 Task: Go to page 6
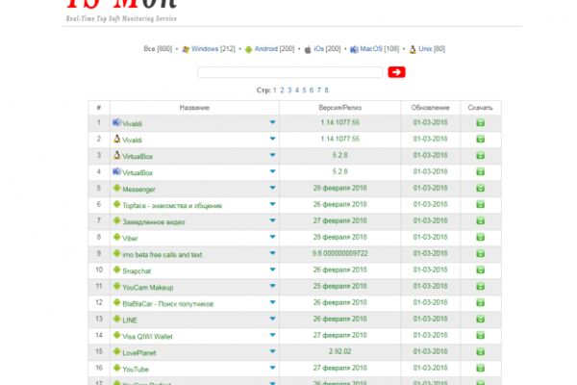(x=312, y=90)
